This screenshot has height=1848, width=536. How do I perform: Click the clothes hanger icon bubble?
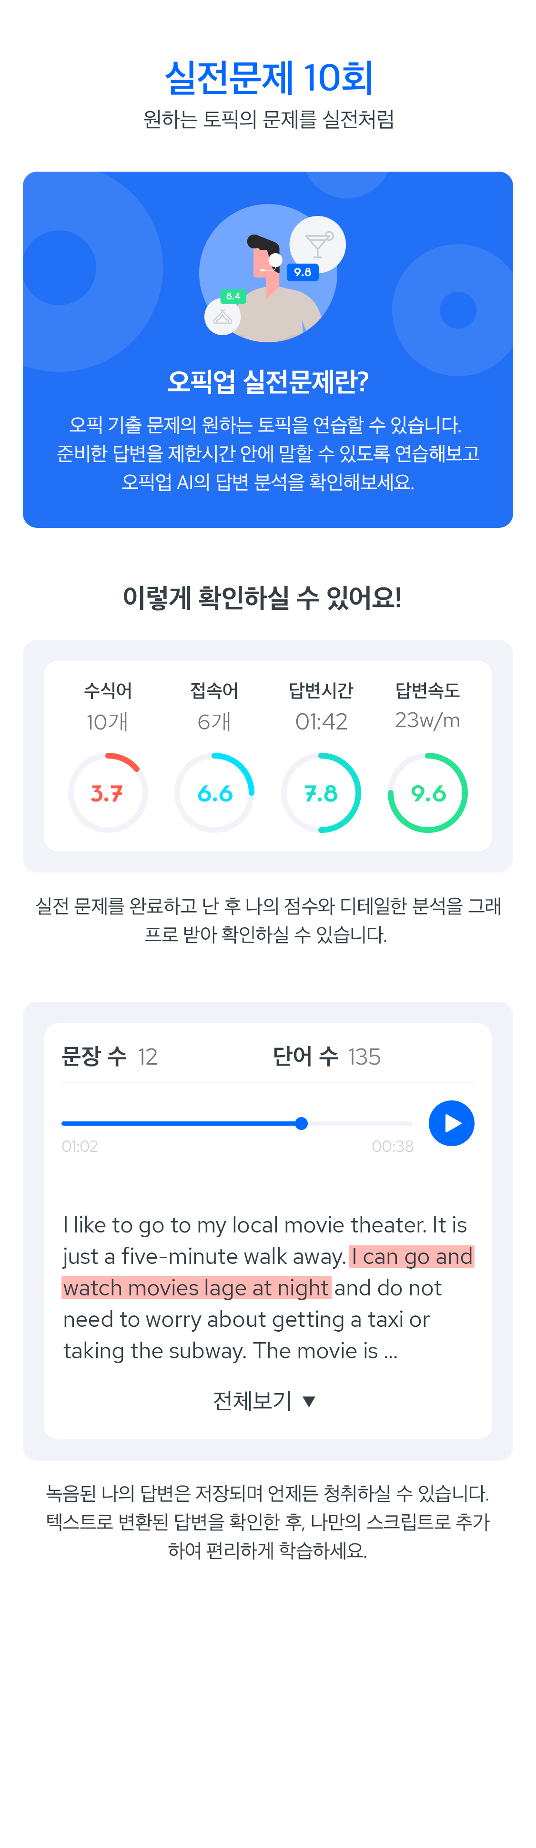click(x=222, y=317)
